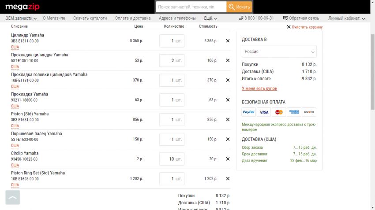Image resolution: width=375 pixels, height=210 pixels.
Task: Click Piston Ring Set (Std) Yamaha title
Action: click(38, 173)
